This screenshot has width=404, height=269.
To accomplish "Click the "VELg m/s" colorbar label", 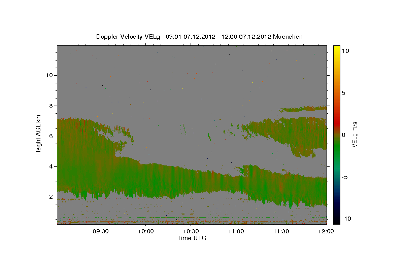I will (x=355, y=134).
